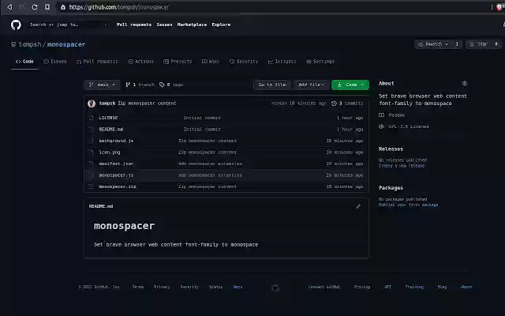Screen dimensions: 505x316
Task: Click the scale icon beside GPL-3.0 License
Action: 381,126
